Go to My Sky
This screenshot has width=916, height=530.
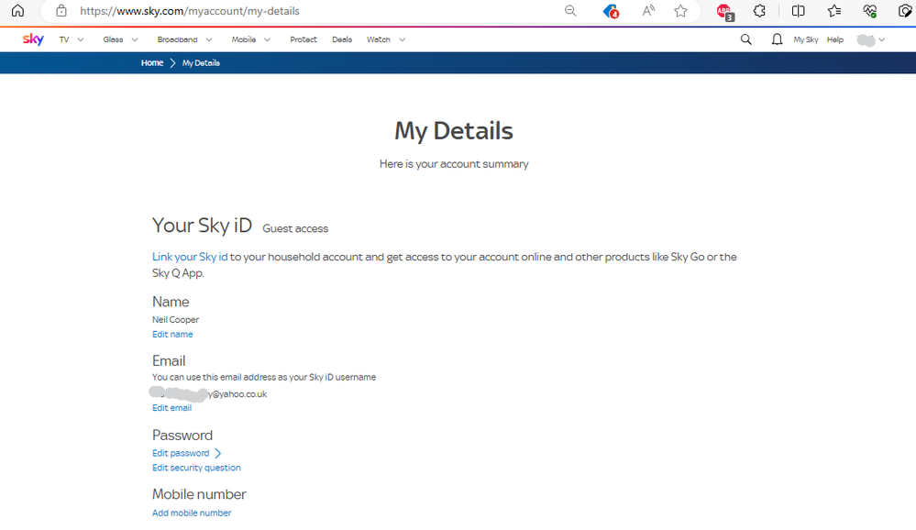pyautogui.click(x=806, y=39)
